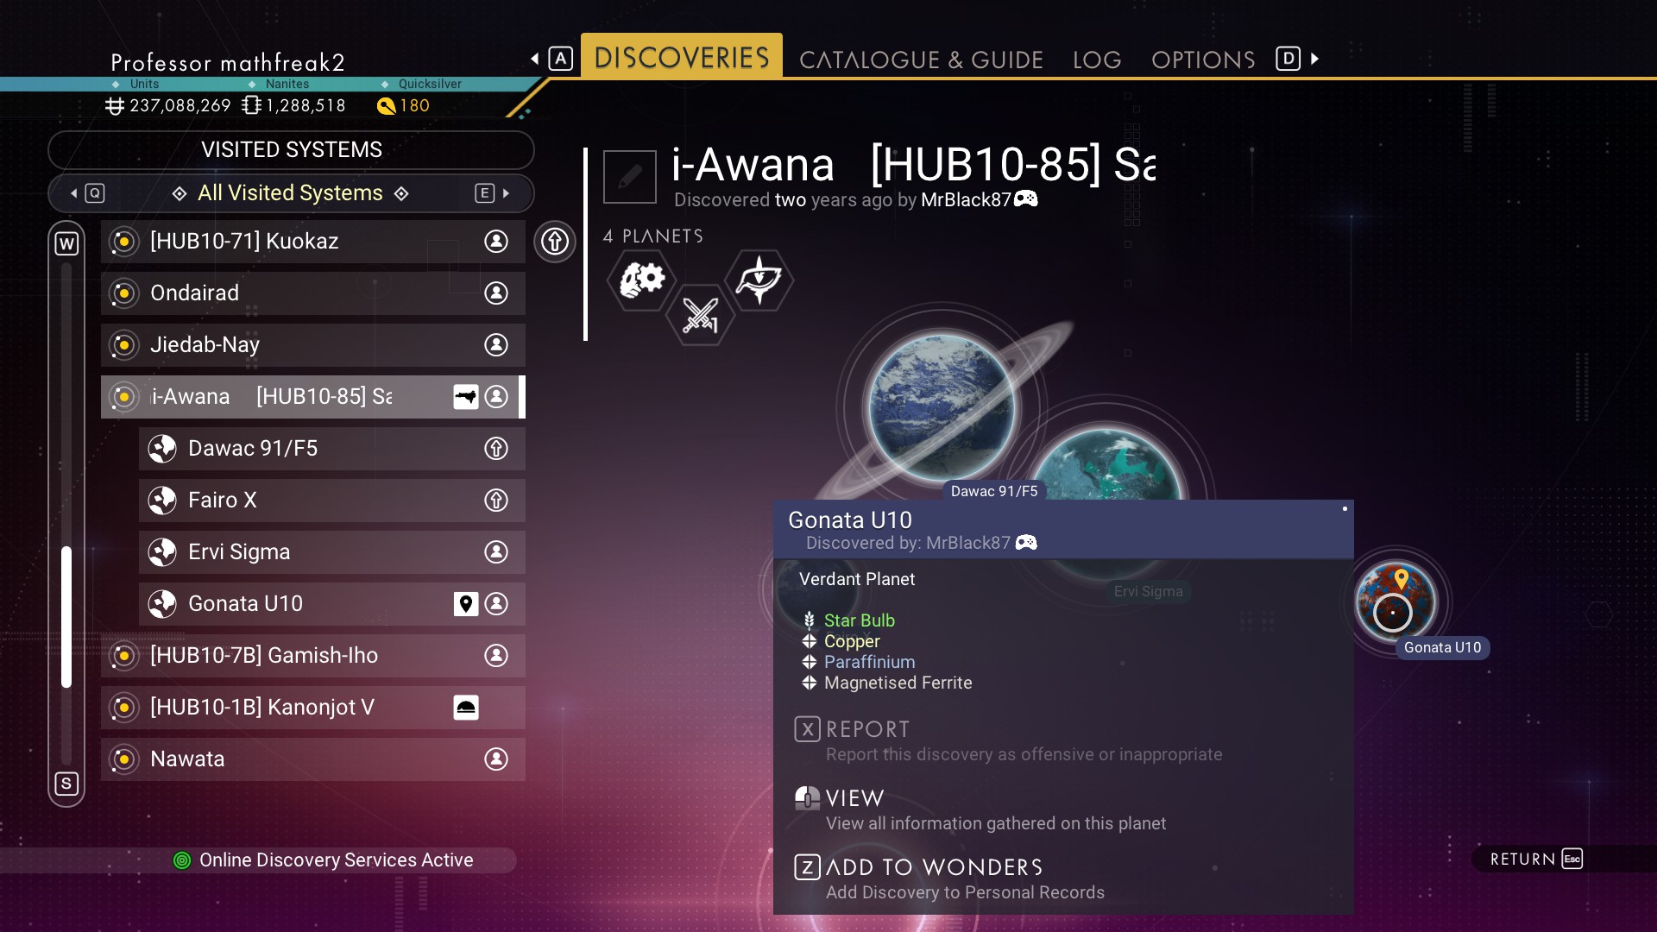The width and height of the screenshot is (1657, 932).
Task: Open the Log tab
Action: [1097, 60]
